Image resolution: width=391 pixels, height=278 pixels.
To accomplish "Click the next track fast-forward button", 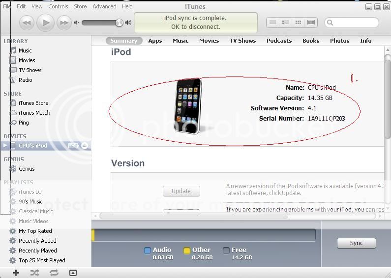I will pyautogui.click(x=64, y=23).
